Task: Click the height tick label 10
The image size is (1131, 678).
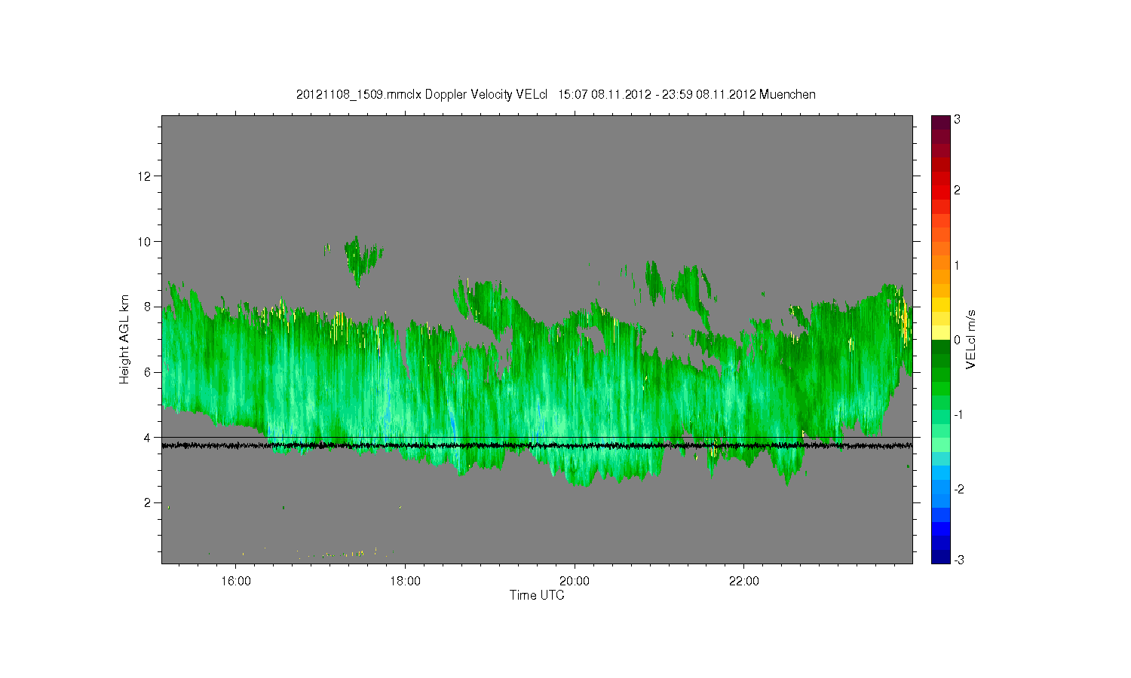Action: pos(146,242)
